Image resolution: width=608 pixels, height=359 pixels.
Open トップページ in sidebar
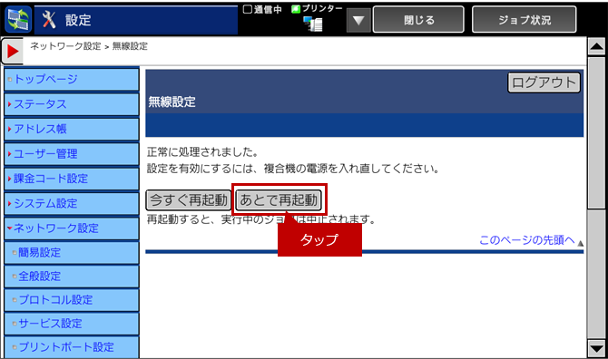click(72, 80)
